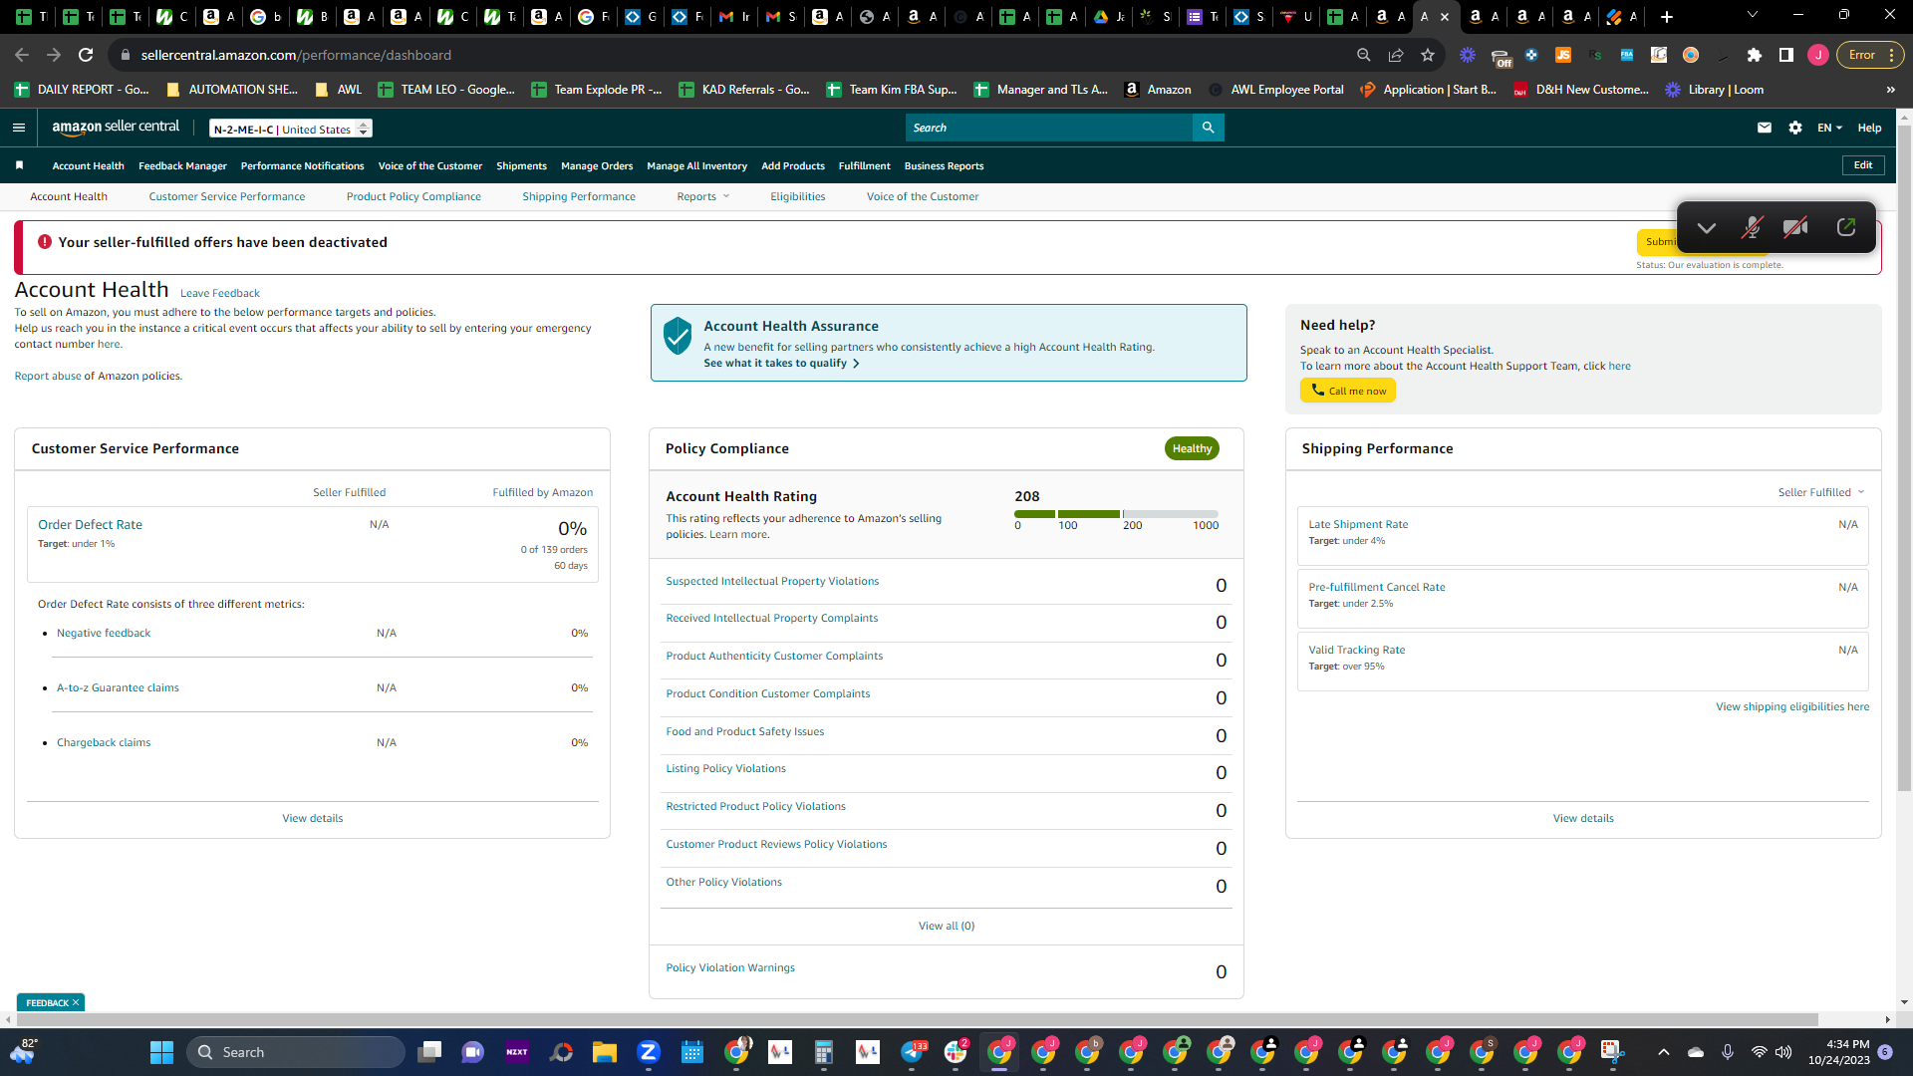
Task: Open Business Reports menu item
Action: point(944,166)
